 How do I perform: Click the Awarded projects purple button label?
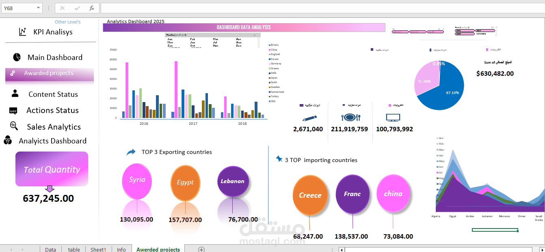(49, 73)
